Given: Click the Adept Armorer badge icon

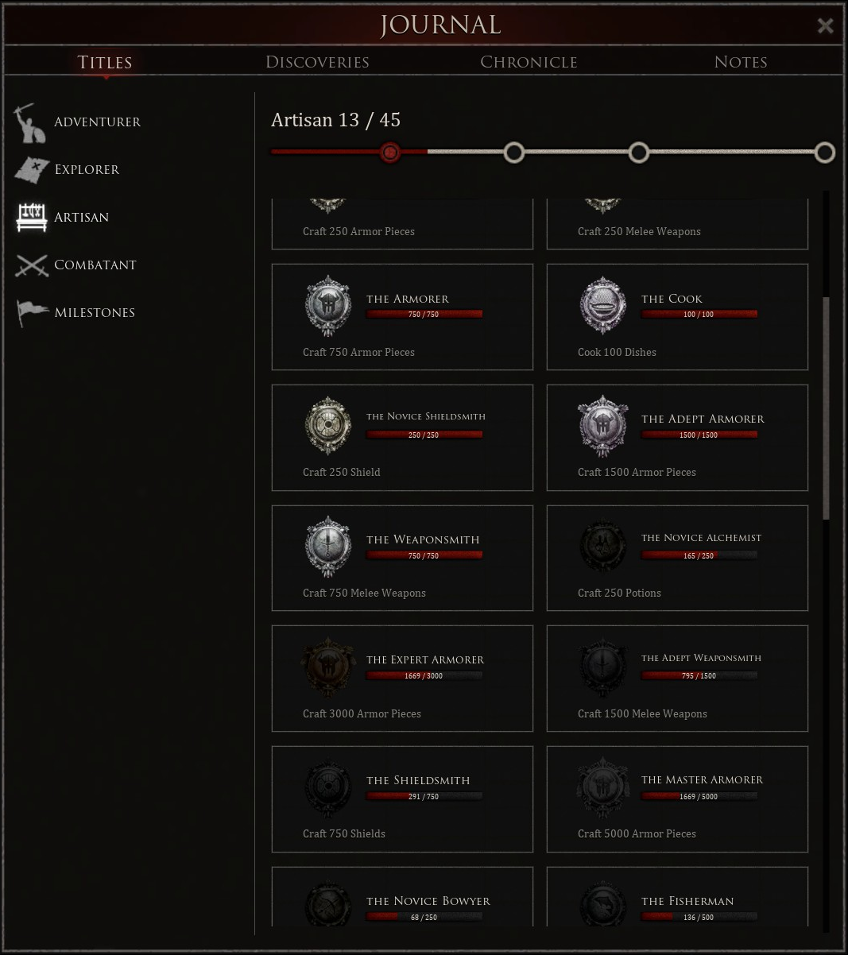Looking at the screenshot, I should point(603,426).
